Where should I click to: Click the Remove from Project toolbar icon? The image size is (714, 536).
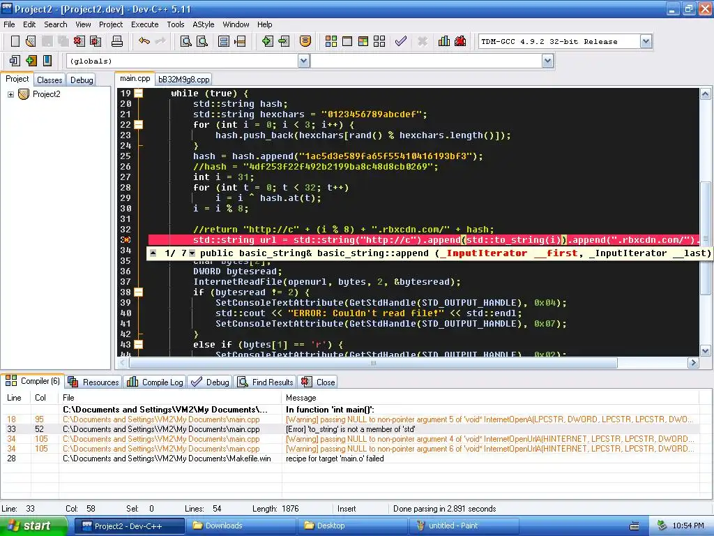coord(284,41)
